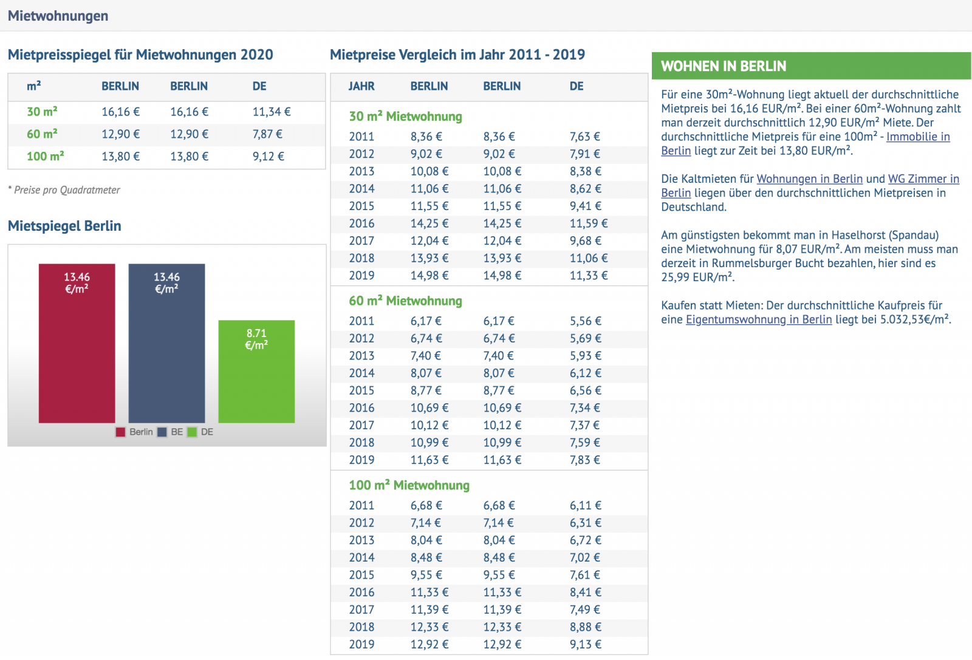The image size is (972, 660).
Task: Select the '100 m²' row label in 2020 table
Action: (x=46, y=157)
